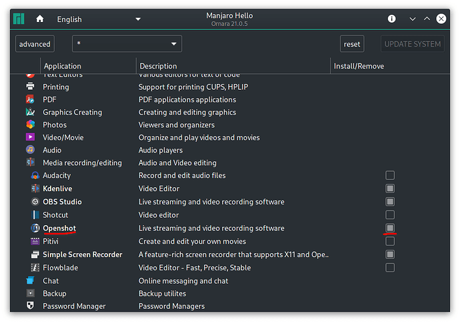Click the UPDATE SYSTEM button
Screen dimensions: 460x323
(413, 44)
